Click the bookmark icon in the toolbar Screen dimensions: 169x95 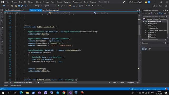click(x=92, y=6)
